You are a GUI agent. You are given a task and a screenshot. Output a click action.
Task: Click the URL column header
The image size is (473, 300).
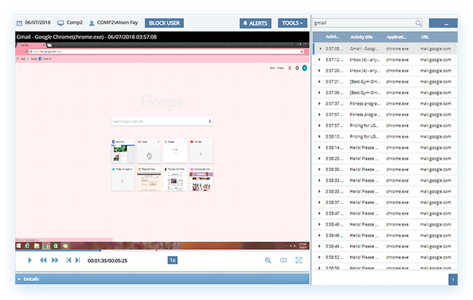425,37
